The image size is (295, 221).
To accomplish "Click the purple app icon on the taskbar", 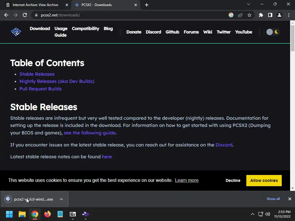I will pos(86,214).
